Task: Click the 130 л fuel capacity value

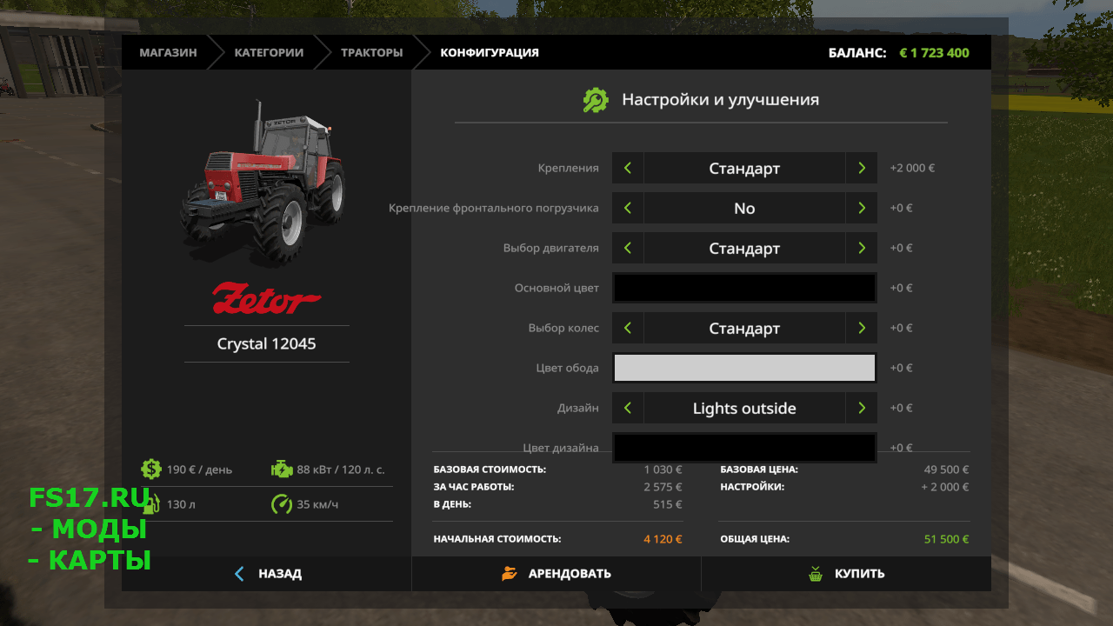Action: coord(181,504)
